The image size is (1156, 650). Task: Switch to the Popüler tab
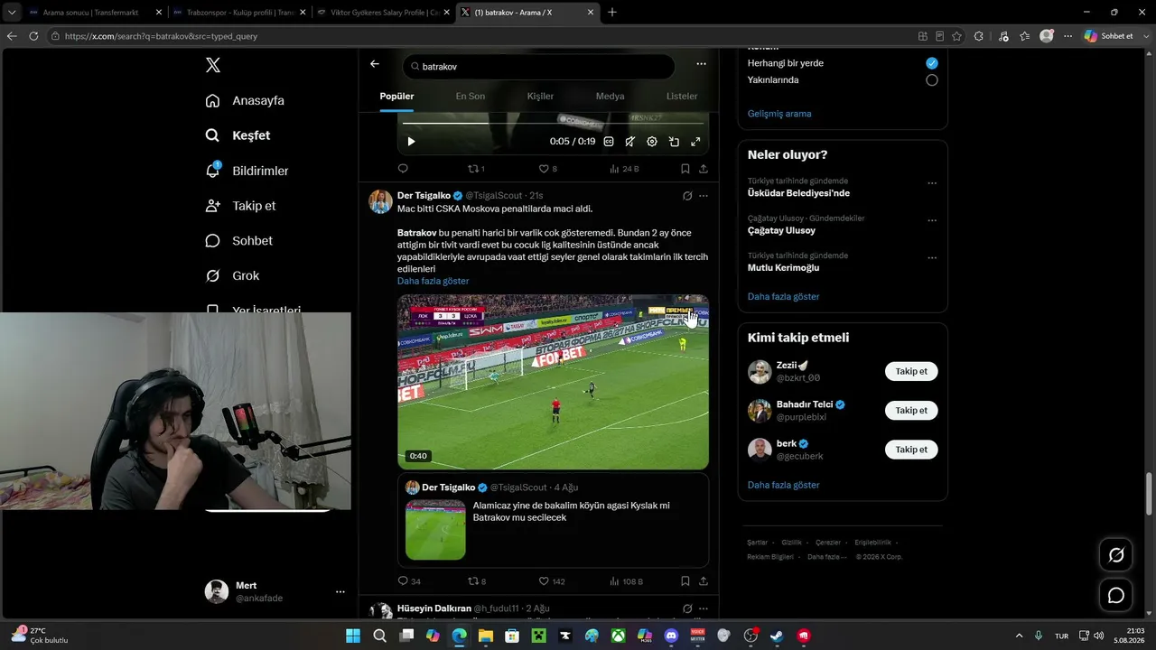pos(396,97)
